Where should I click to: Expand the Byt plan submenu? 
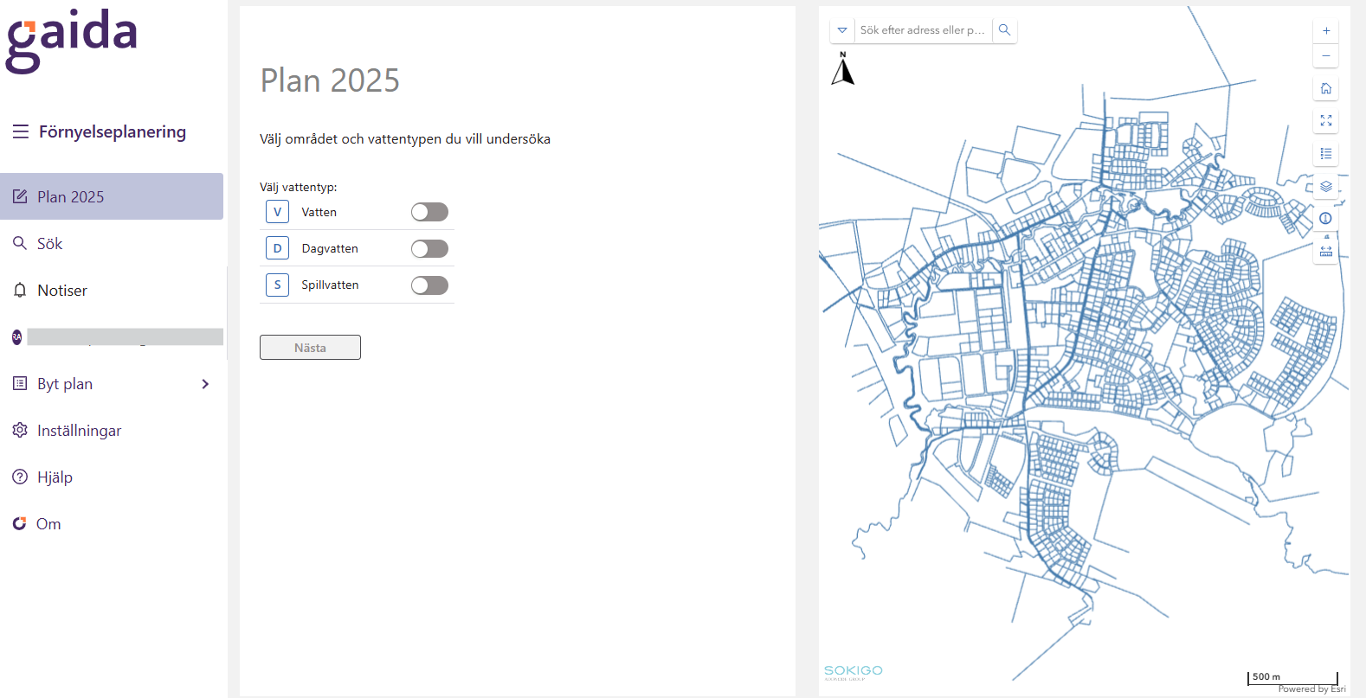(x=205, y=384)
